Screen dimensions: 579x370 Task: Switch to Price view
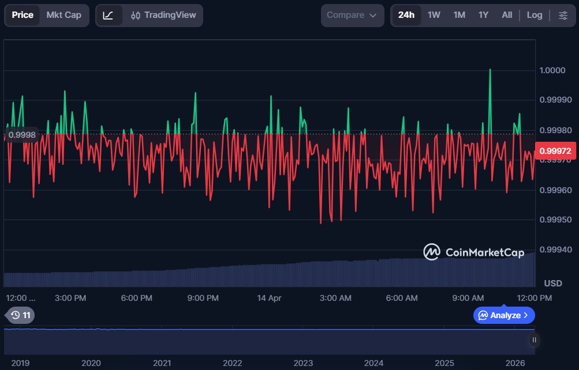point(23,16)
